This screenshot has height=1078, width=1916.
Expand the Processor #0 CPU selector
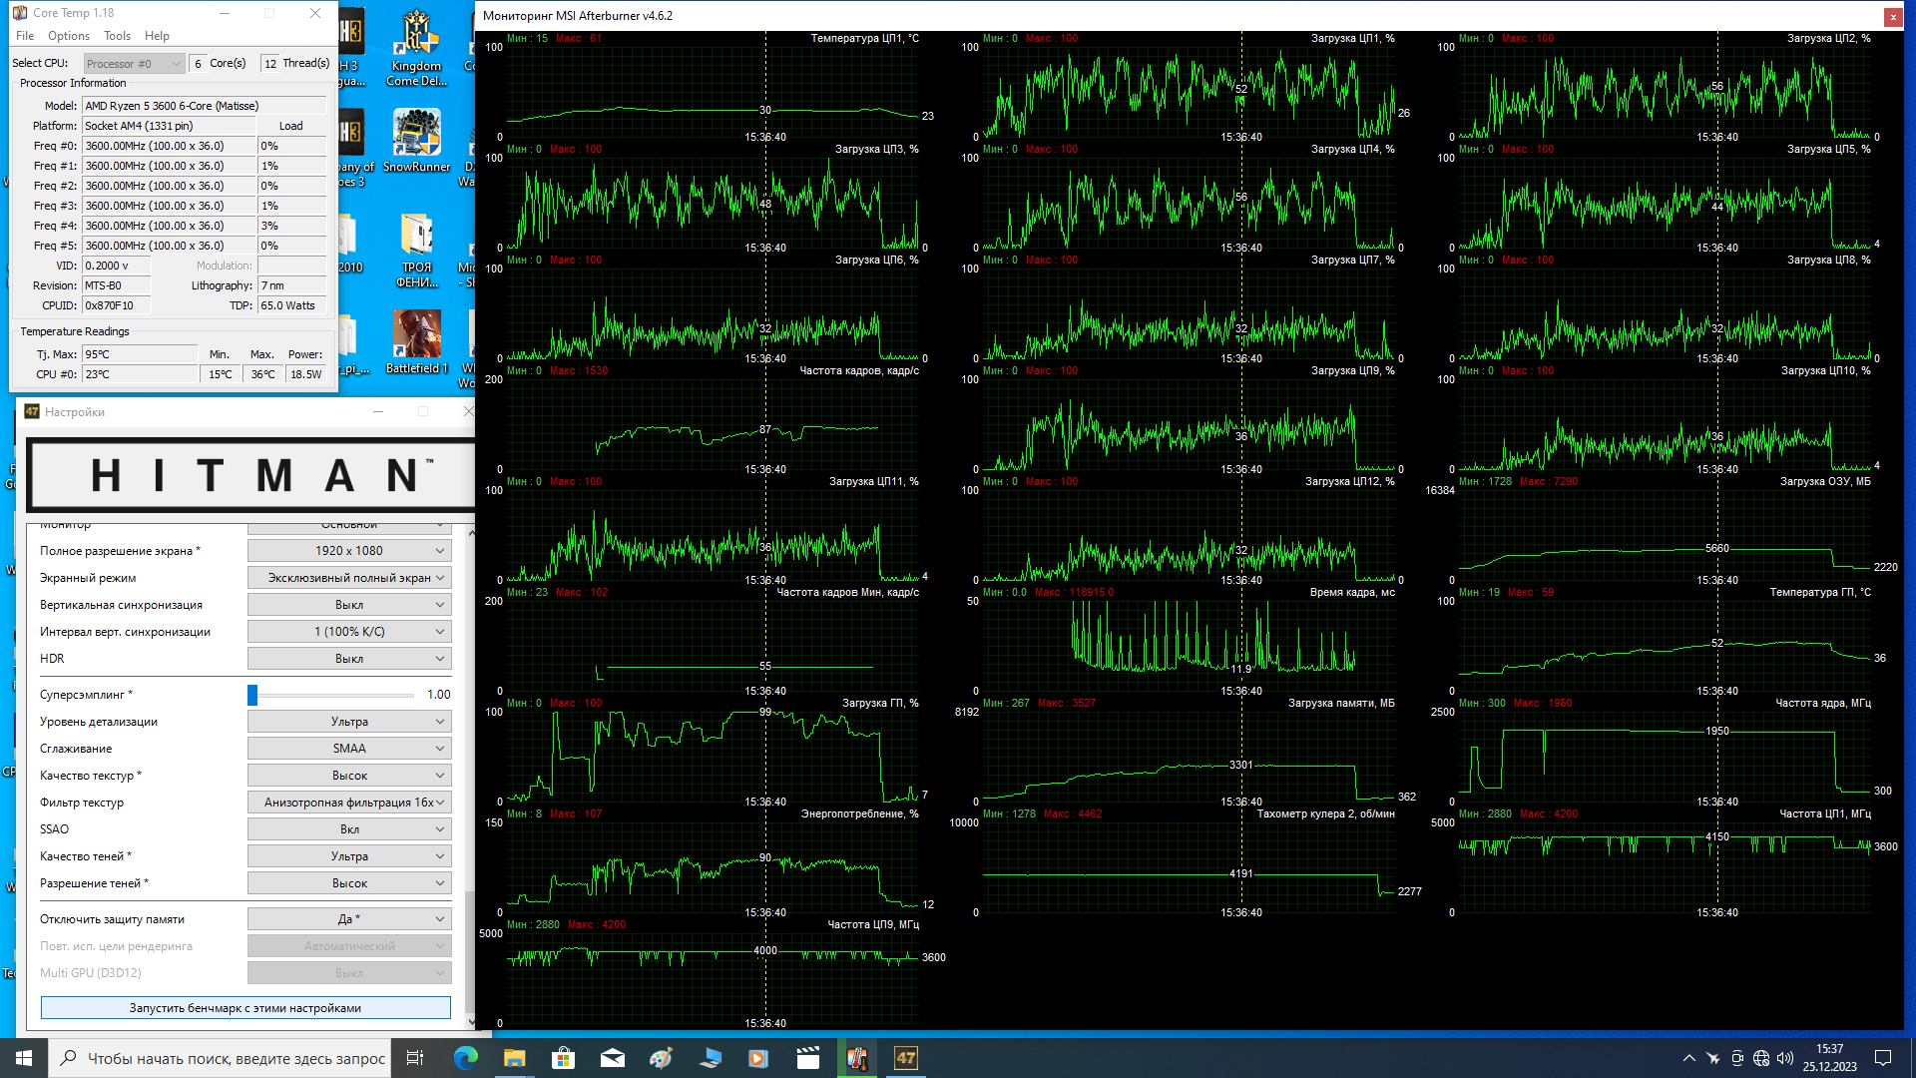134,63
